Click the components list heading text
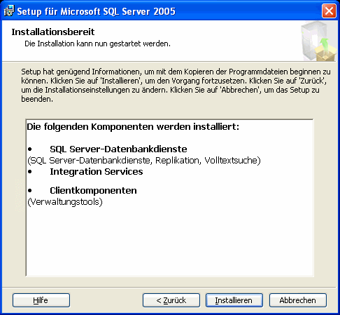The width and height of the screenshot is (340, 315). [133, 127]
